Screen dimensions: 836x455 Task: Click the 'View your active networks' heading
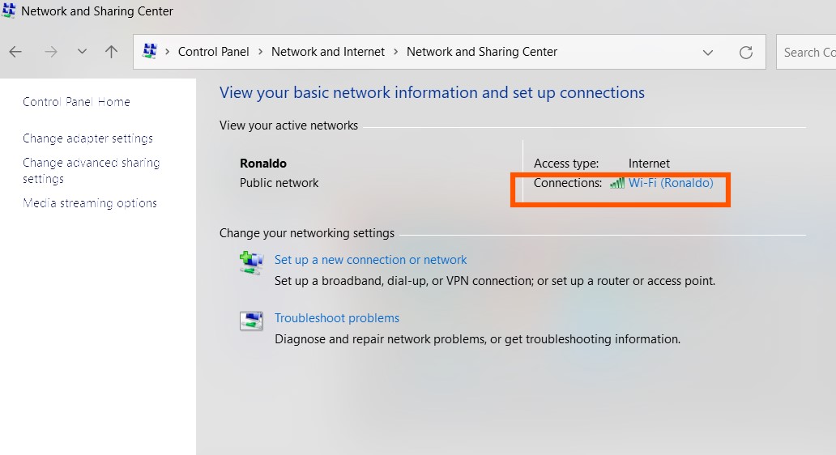[x=288, y=125]
